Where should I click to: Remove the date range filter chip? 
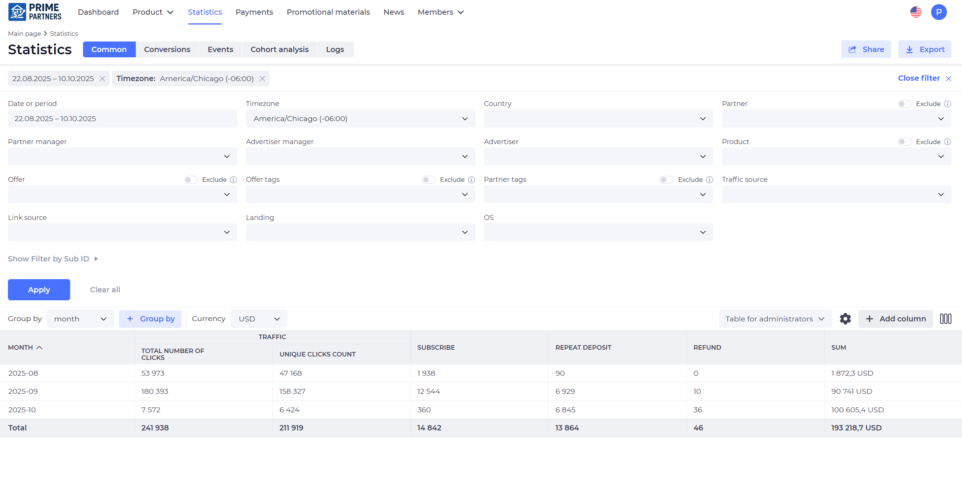(x=102, y=78)
